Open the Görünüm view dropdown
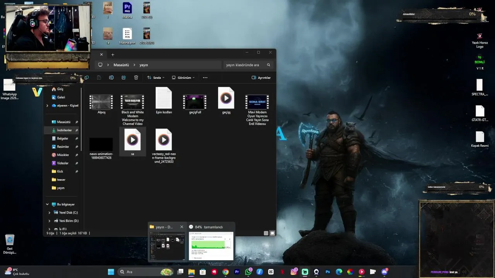The height and width of the screenshot is (278, 495). pyautogui.click(x=183, y=78)
